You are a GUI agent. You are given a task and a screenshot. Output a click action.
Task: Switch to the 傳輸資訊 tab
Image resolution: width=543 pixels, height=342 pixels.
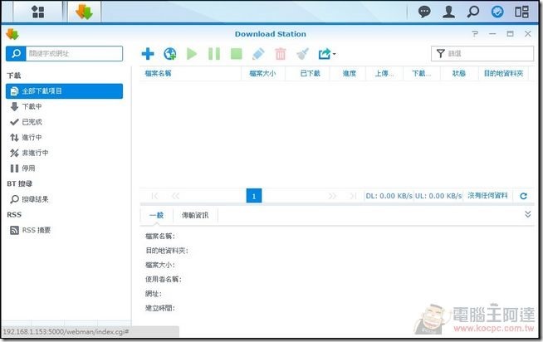(195, 215)
